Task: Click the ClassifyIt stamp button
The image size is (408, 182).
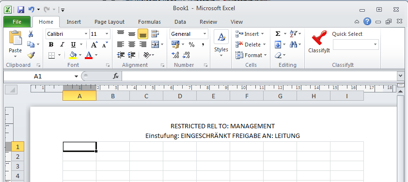Action: (319, 42)
